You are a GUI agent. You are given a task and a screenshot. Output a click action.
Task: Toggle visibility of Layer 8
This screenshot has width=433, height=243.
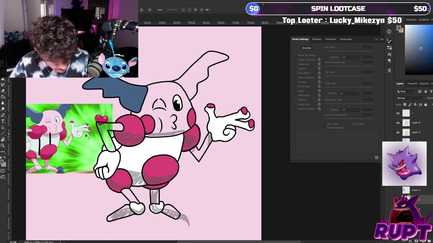(x=398, y=123)
